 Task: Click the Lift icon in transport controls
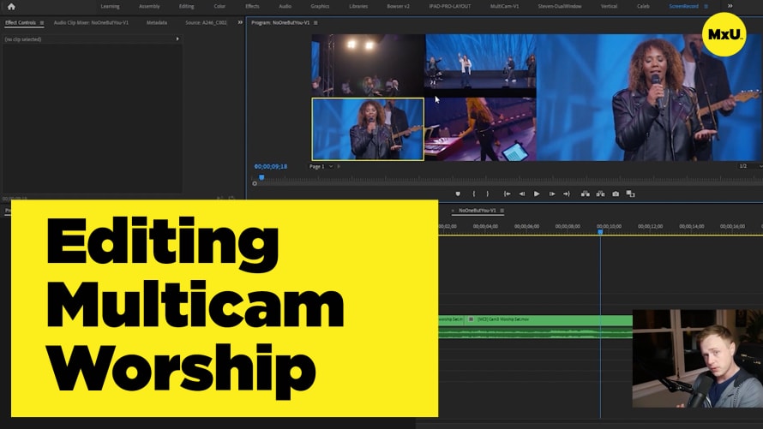pos(586,194)
